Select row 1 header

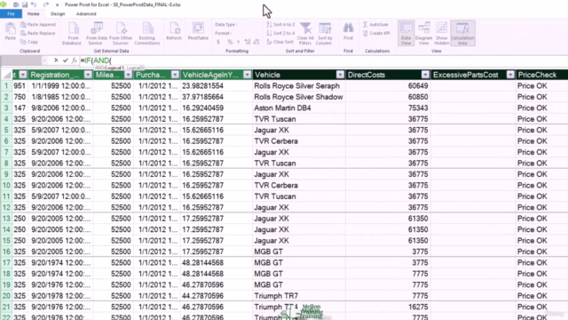tap(6, 86)
